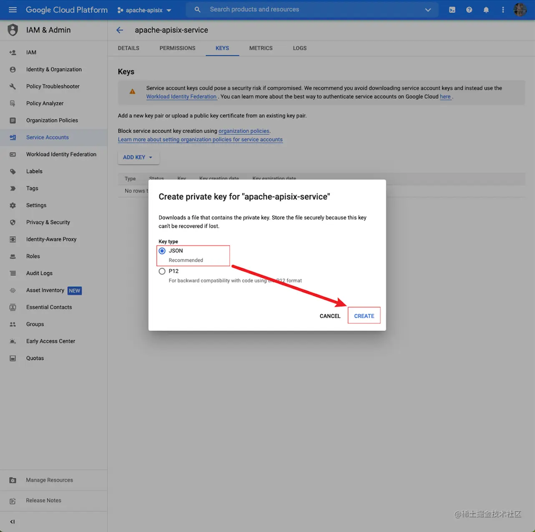
Task: Click the Policy Troubleshooter wrench icon
Action: tap(13, 86)
